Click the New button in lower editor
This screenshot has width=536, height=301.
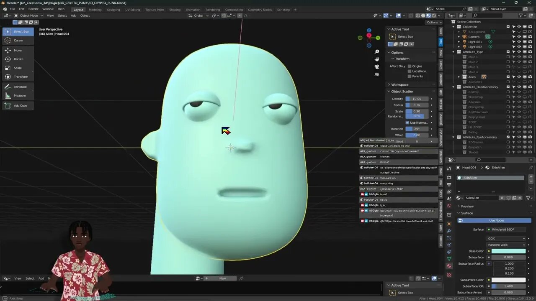pyautogui.click(x=222, y=278)
